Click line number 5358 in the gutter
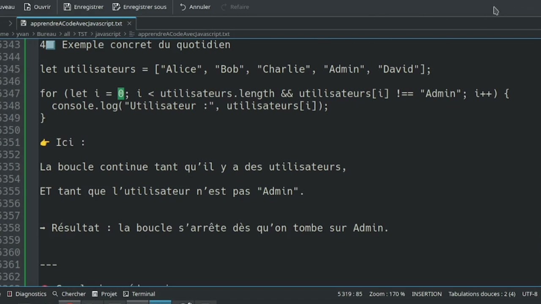 coord(10,228)
